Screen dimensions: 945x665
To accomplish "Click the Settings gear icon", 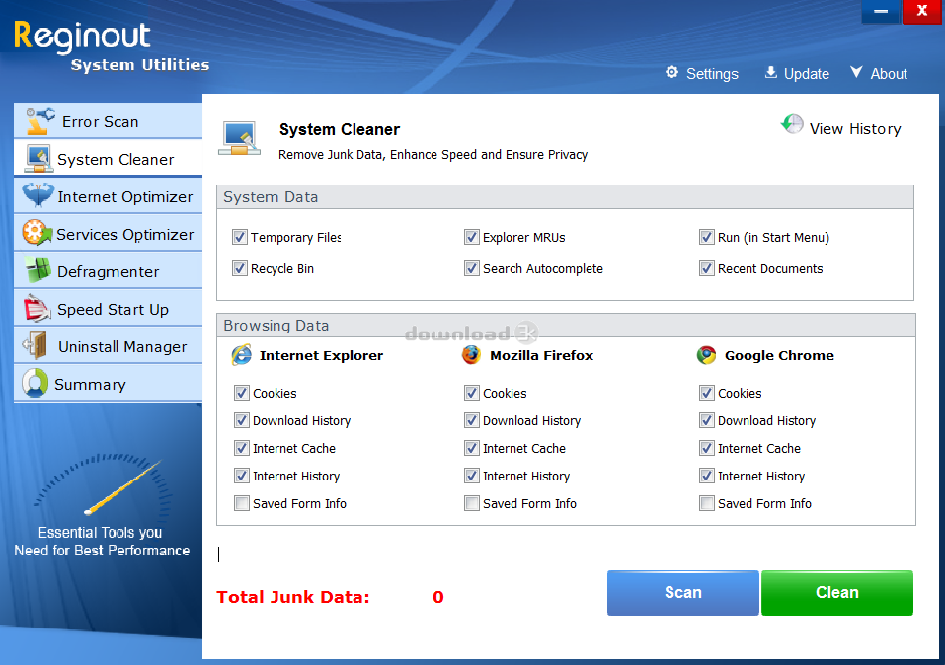I will pos(672,73).
